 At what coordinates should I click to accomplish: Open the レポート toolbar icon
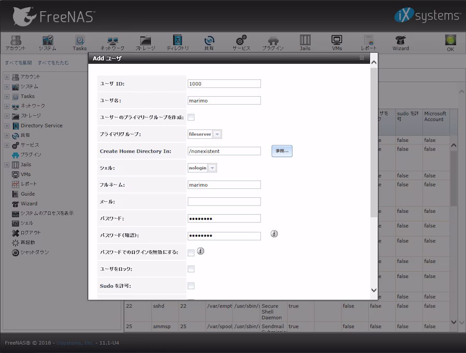click(369, 43)
